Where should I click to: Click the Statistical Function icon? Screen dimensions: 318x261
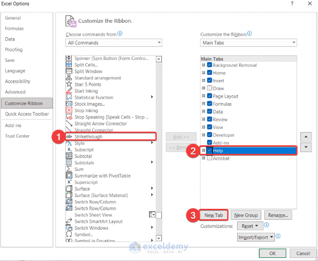pos(69,97)
